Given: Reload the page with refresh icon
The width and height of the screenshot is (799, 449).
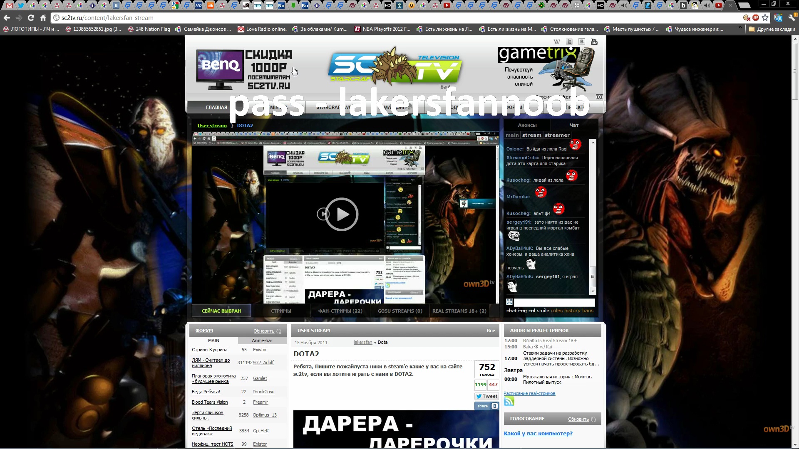Looking at the screenshot, I should tap(31, 18).
